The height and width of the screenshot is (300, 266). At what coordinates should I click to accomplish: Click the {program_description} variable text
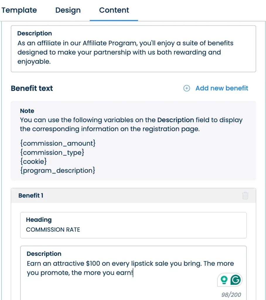[x=57, y=171]
